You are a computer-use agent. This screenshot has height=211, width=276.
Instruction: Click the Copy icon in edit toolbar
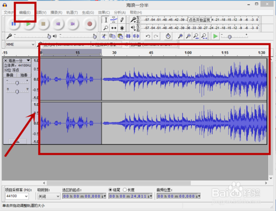tap(112, 36)
